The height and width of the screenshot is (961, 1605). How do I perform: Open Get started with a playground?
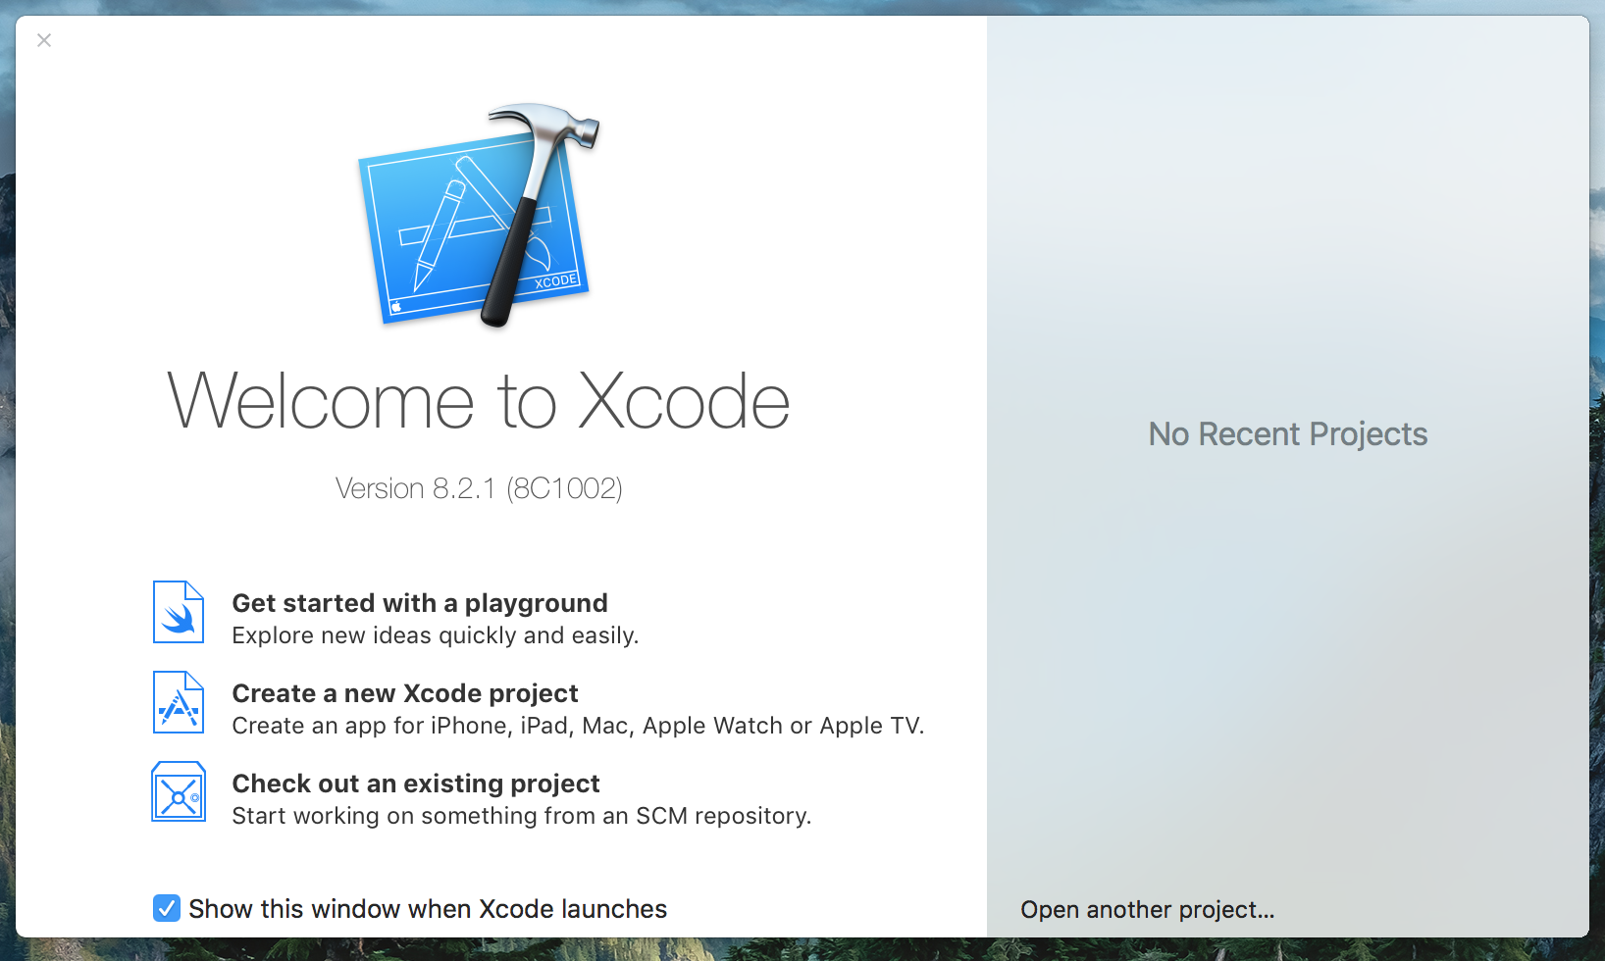tap(420, 603)
